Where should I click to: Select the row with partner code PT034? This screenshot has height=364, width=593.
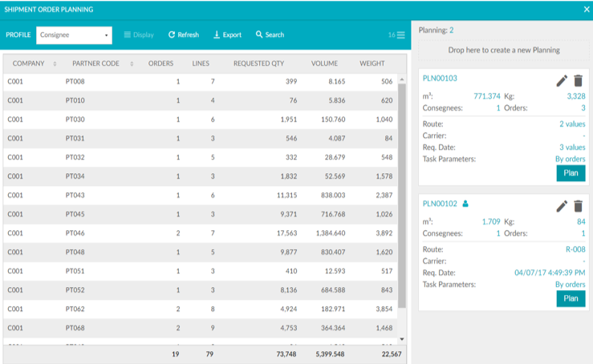coord(201,176)
